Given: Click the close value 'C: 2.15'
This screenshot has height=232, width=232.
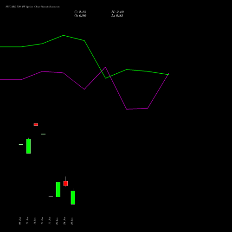Looking at the screenshot, I should [80, 12].
